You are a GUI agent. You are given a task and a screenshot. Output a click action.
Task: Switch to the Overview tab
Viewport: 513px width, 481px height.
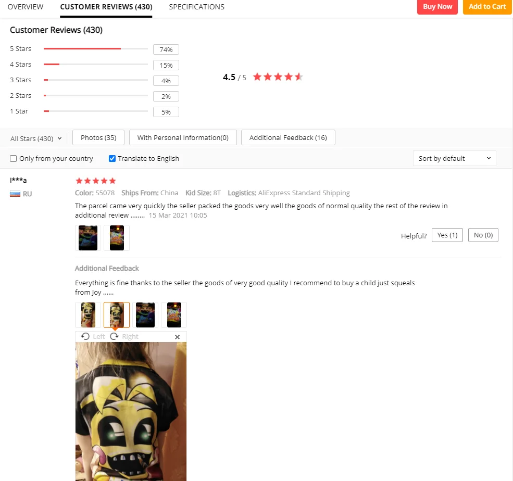(x=26, y=7)
